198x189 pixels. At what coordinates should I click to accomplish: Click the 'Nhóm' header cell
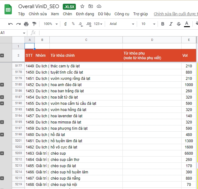point(42,56)
